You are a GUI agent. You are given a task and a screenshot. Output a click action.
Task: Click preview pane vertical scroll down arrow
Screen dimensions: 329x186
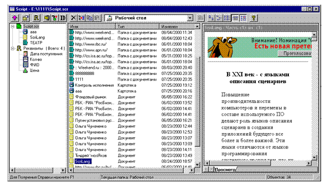314,158
